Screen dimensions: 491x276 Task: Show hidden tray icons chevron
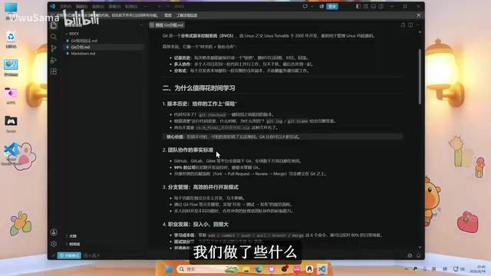click(x=406, y=269)
